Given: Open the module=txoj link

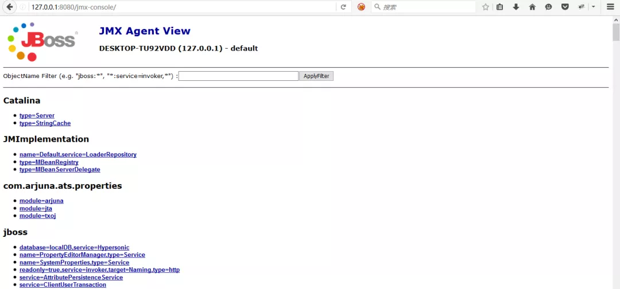Looking at the screenshot, I should click(x=37, y=216).
